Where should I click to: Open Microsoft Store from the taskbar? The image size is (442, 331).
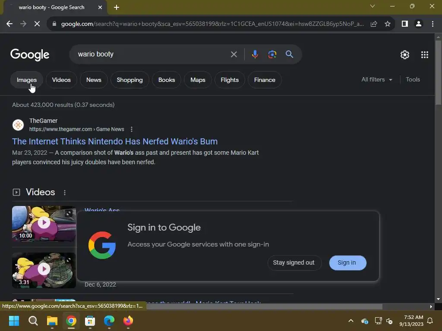coord(90,321)
